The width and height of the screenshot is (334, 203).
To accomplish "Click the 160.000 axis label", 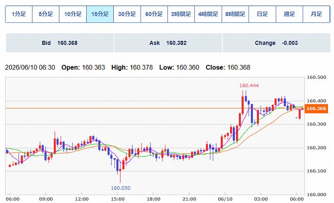I will pyautogui.click(x=316, y=195).
